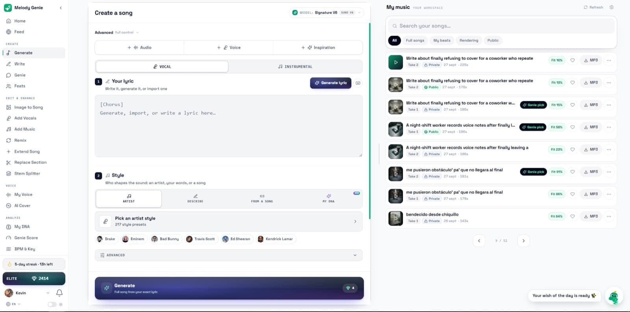Open the Model Signature V6 dropdown
This screenshot has width=630, height=312.
tap(326, 13)
